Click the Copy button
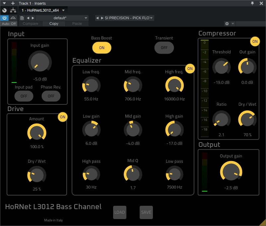This screenshot has width=266, height=226. pyautogui.click(x=54, y=24)
